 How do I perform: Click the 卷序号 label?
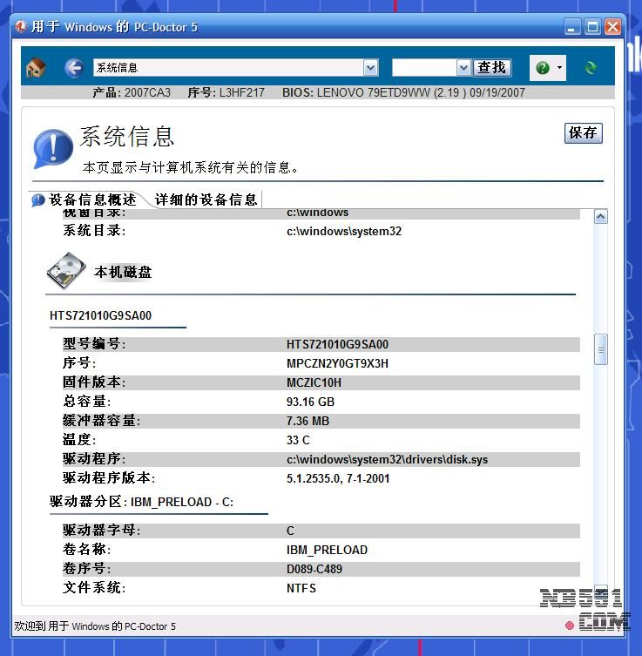(x=86, y=569)
